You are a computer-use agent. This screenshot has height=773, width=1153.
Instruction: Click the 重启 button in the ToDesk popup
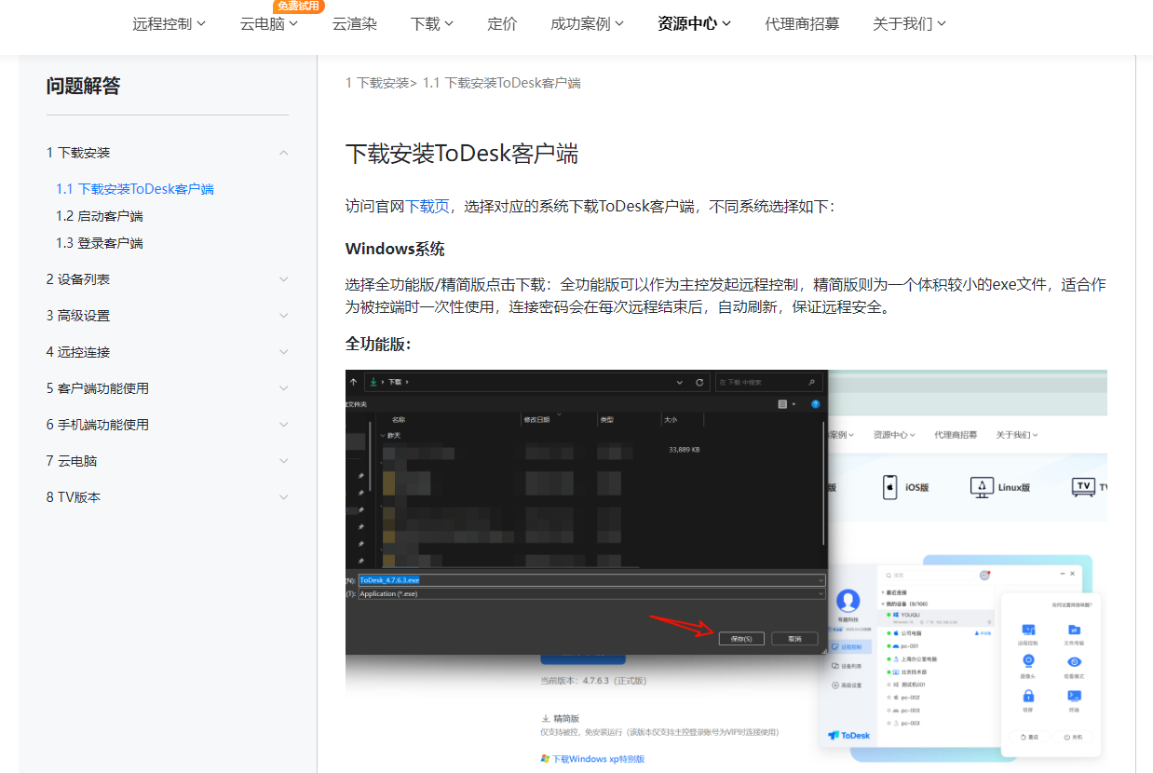click(x=1029, y=737)
